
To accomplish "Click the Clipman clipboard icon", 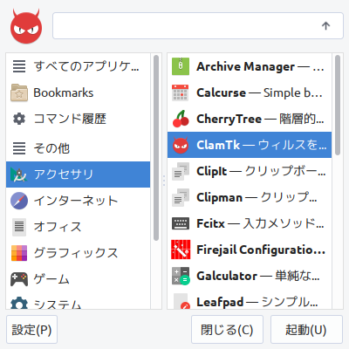I will (181, 197).
